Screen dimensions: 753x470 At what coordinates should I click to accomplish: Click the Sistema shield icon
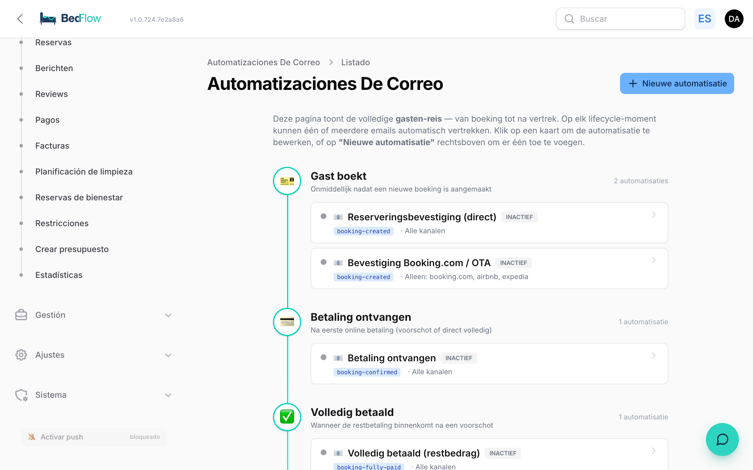21,395
